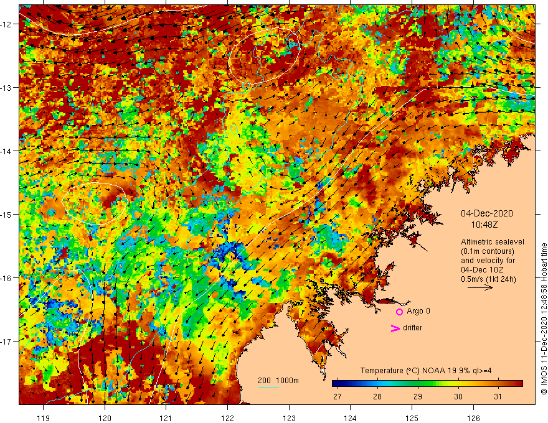Click the colorbar tick value 27

(x=338, y=396)
